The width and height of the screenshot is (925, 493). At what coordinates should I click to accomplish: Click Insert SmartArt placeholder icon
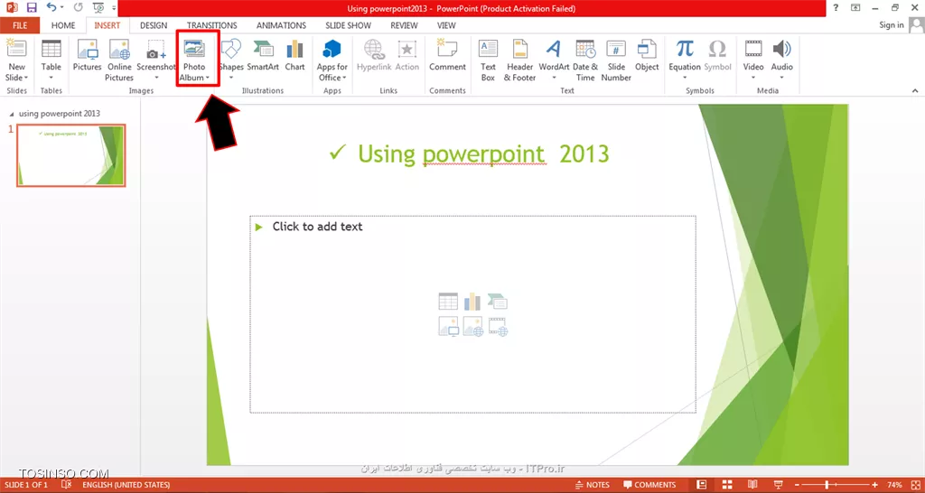tap(498, 302)
